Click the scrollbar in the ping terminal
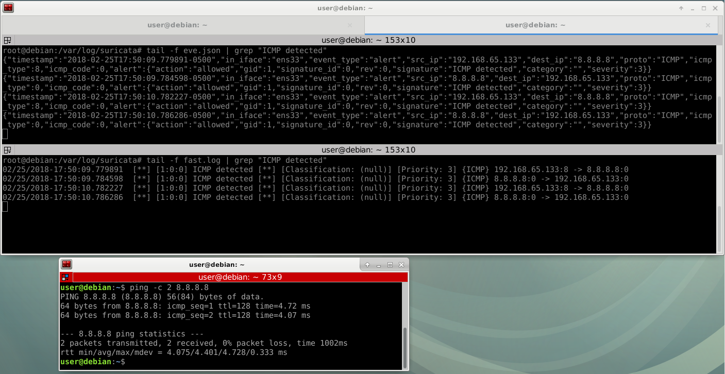Image resolution: width=725 pixels, height=374 pixels. click(x=404, y=345)
